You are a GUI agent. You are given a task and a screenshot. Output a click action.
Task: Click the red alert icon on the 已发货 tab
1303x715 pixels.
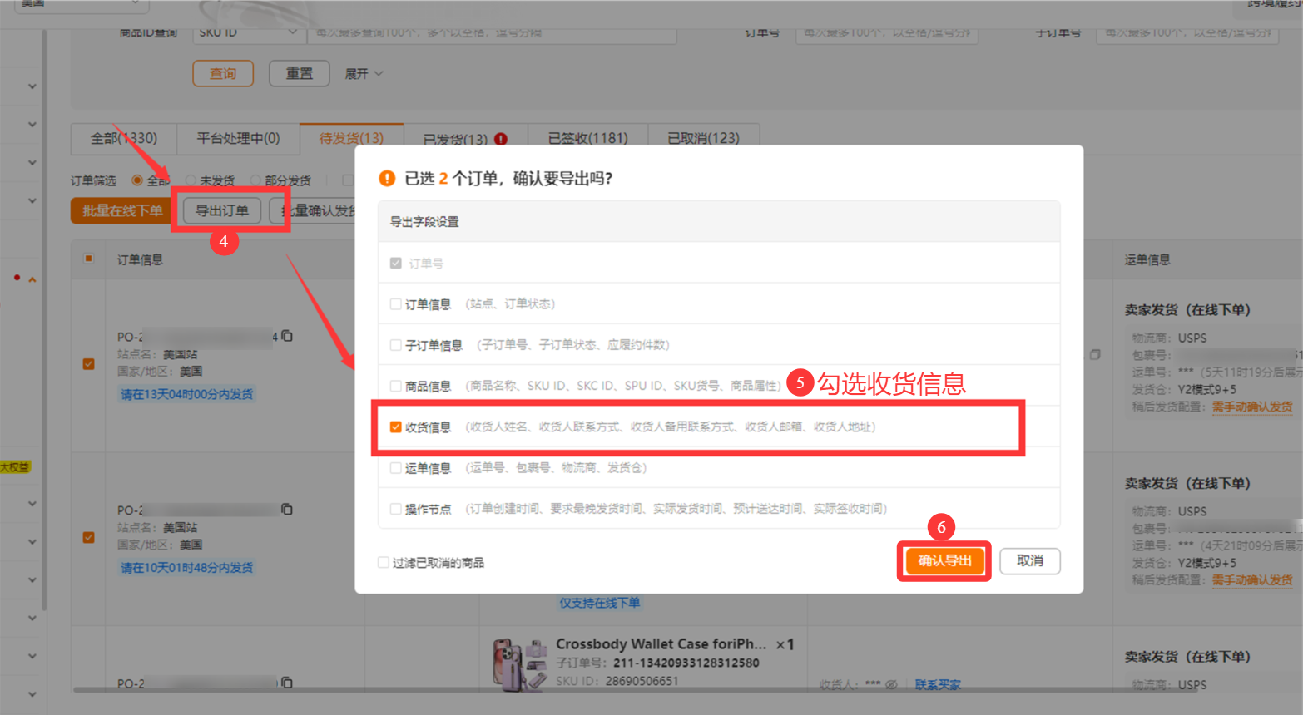(501, 139)
